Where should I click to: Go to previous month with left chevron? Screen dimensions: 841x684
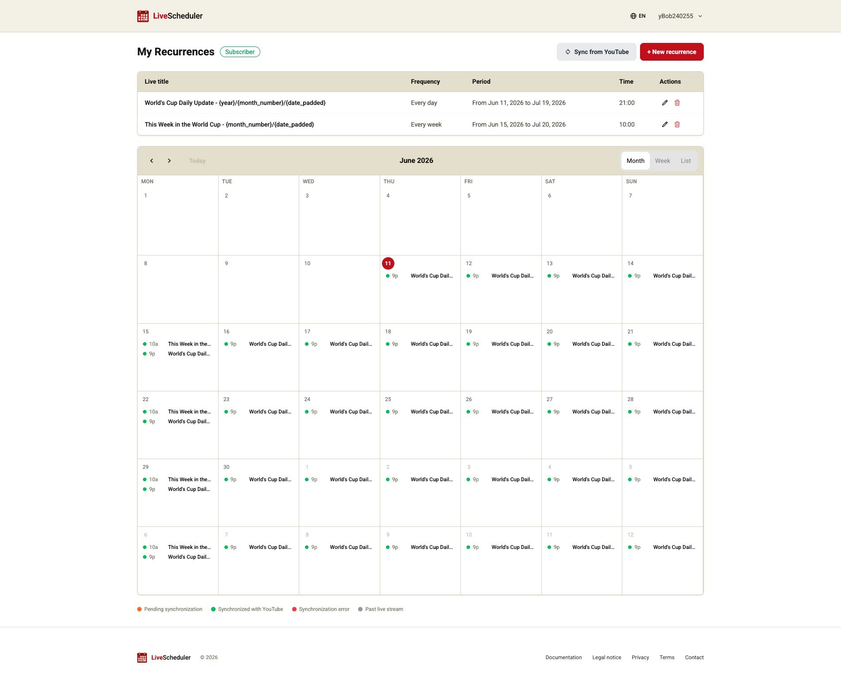tap(152, 161)
